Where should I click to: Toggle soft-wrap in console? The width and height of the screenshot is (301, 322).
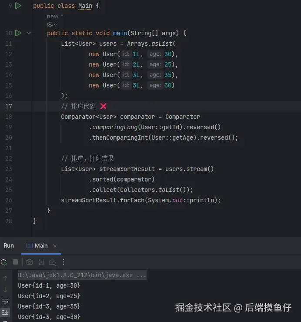pos(5,301)
